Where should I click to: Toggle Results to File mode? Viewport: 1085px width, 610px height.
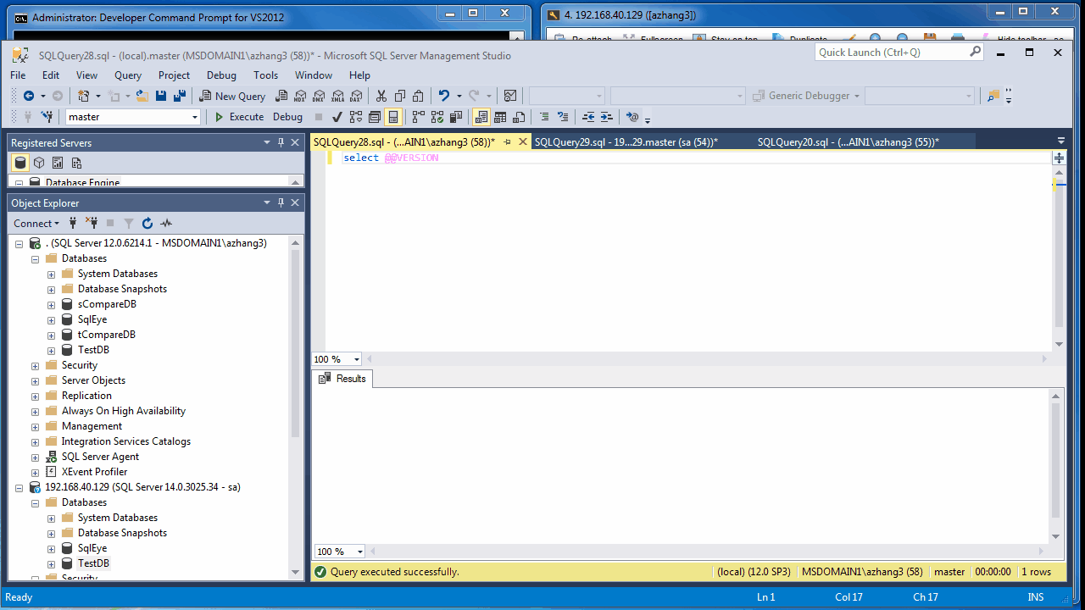pyautogui.click(x=519, y=117)
